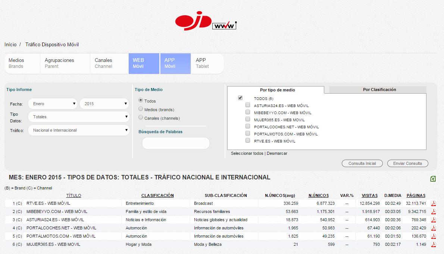The image size is (444, 254).
Task: Switch to Medios Brands tab
Action: (22, 63)
